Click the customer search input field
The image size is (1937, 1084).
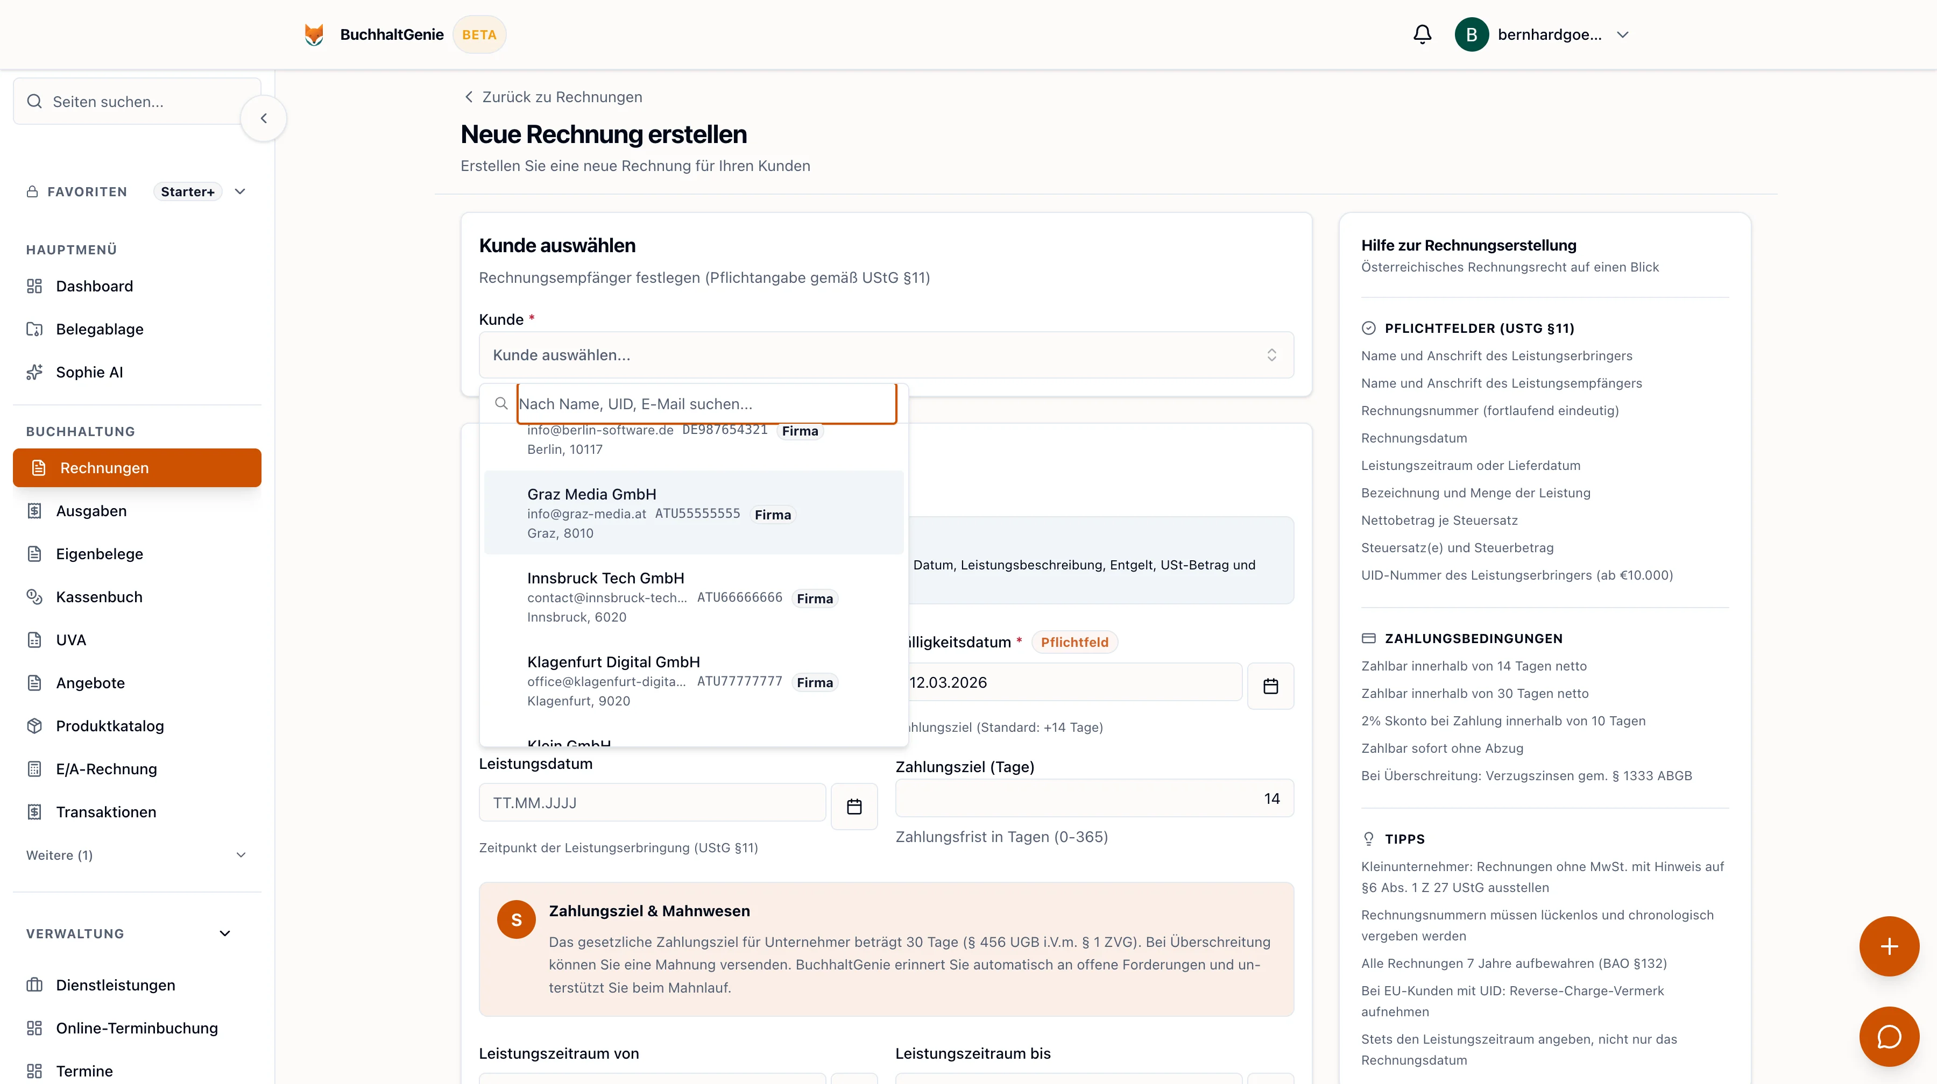[x=705, y=403]
